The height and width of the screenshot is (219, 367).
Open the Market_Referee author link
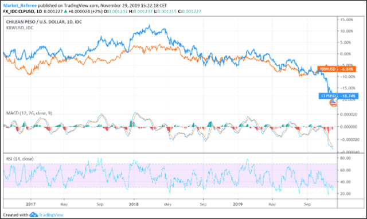pyautogui.click(x=20, y=5)
